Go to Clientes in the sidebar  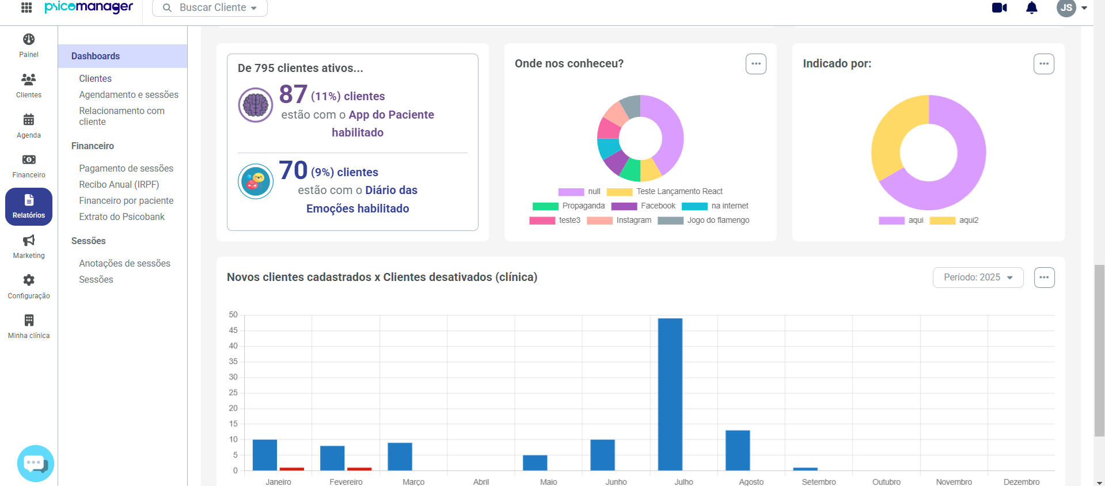pyautogui.click(x=29, y=86)
